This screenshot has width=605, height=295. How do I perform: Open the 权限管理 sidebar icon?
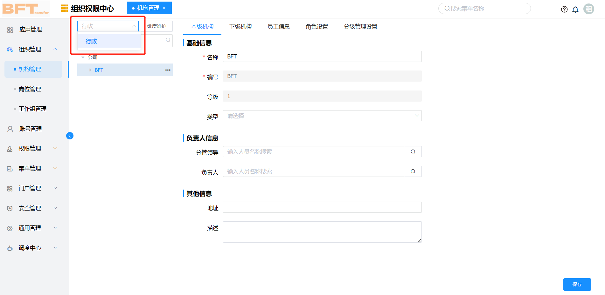pyautogui.click(x=10, y=148)
